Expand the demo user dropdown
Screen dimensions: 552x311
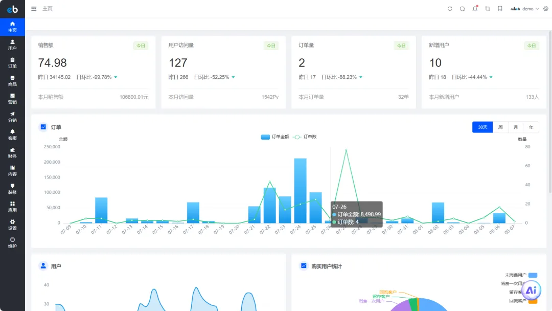pos(524,9)
